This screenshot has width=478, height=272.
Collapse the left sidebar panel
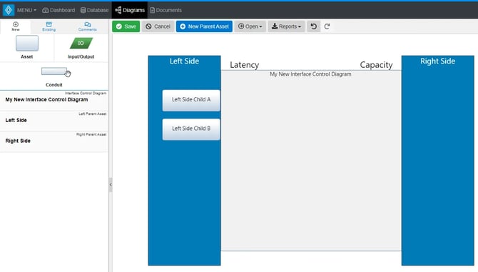coord(111,185)
